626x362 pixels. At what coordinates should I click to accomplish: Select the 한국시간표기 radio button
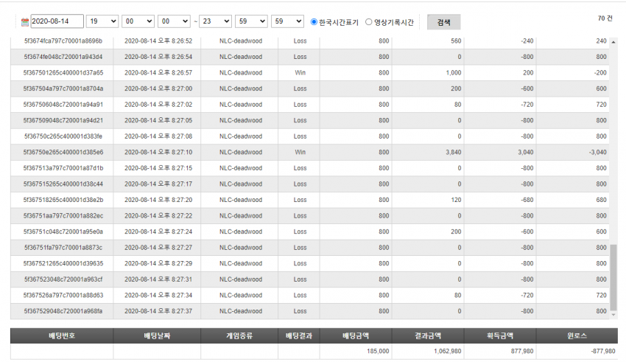(314, 22)
